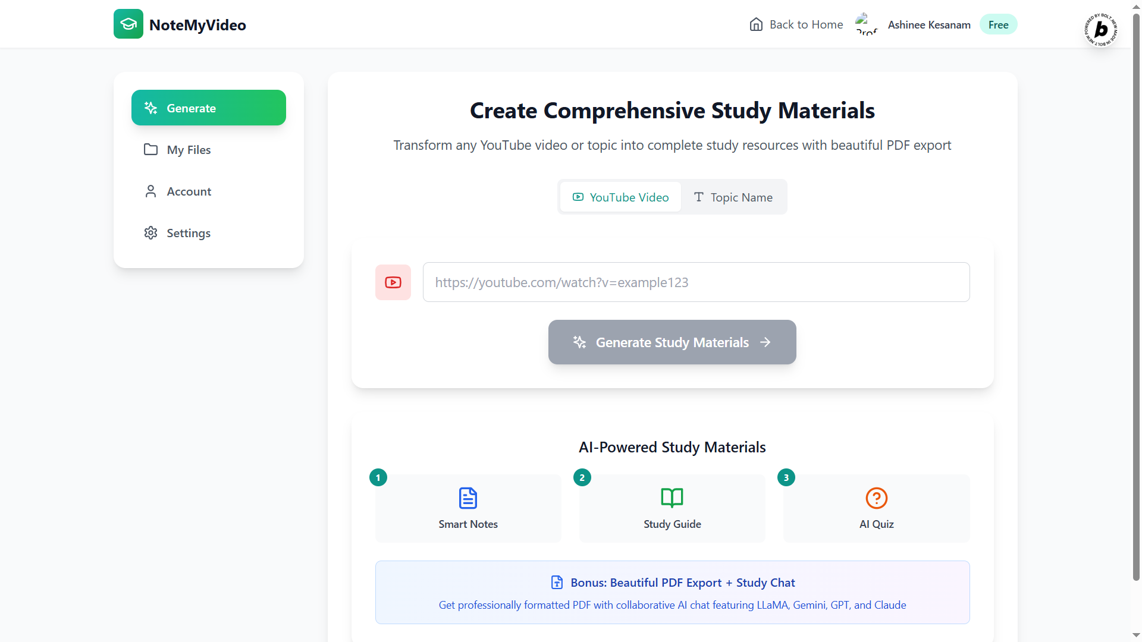This screenshot has width=1142, height=642.
Task: Click the NoteMyVideo graduation cap logo
Action: click(x=128, y=24)
